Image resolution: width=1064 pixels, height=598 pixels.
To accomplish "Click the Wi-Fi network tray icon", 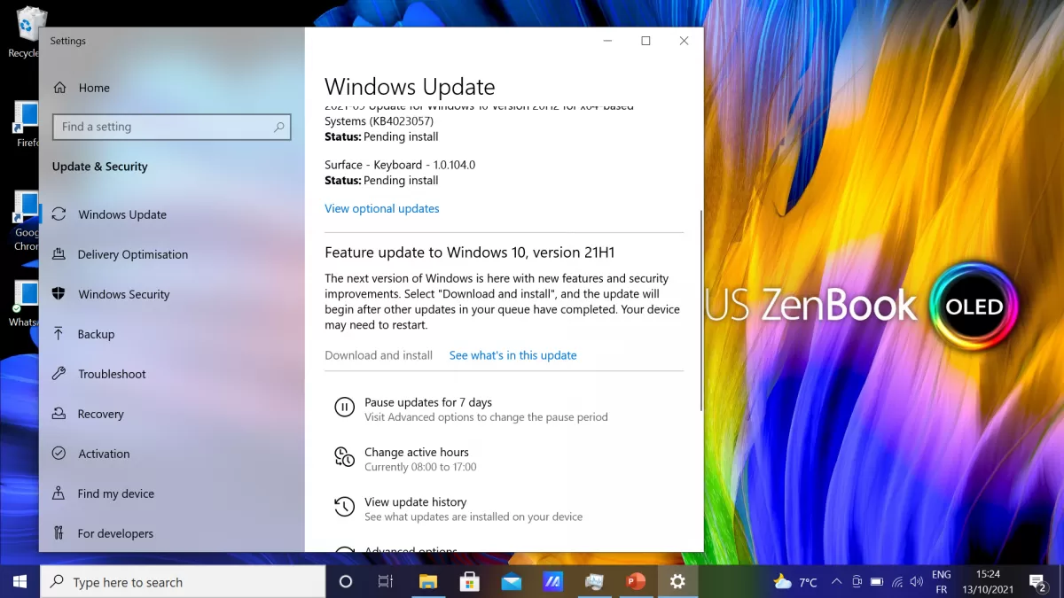I will tap(897, 582).
